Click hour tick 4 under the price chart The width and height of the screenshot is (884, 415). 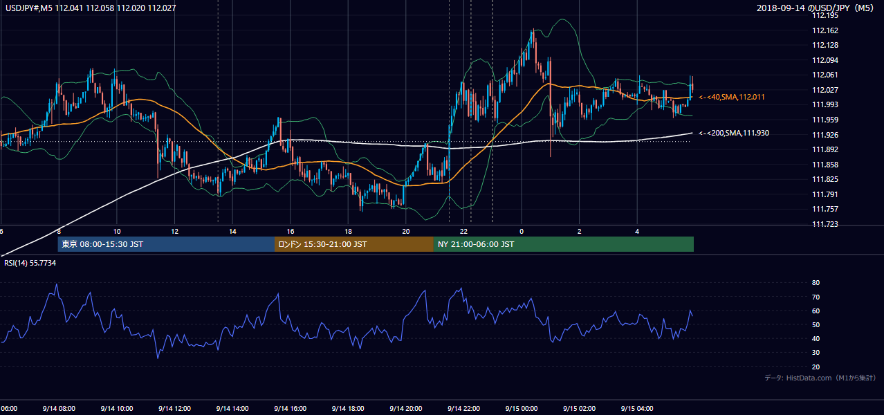[x=637, y=231]
